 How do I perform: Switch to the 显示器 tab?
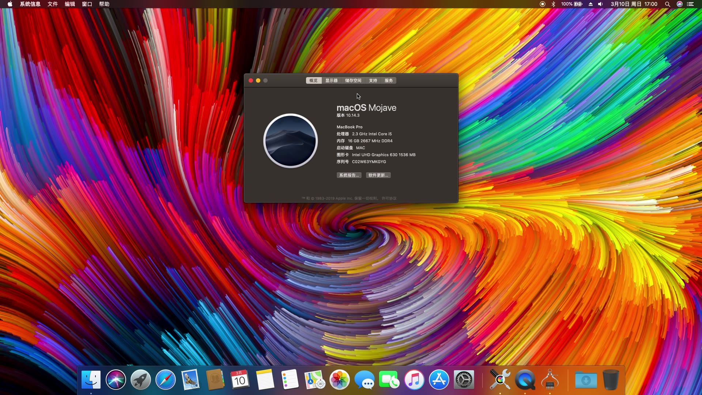331,80
